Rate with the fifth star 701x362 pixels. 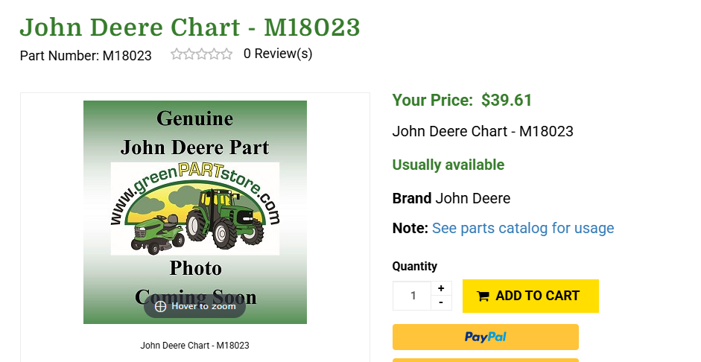[x=226, y=54]
